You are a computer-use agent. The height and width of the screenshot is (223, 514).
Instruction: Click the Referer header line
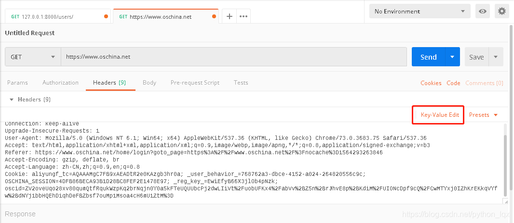click(194, 152)
